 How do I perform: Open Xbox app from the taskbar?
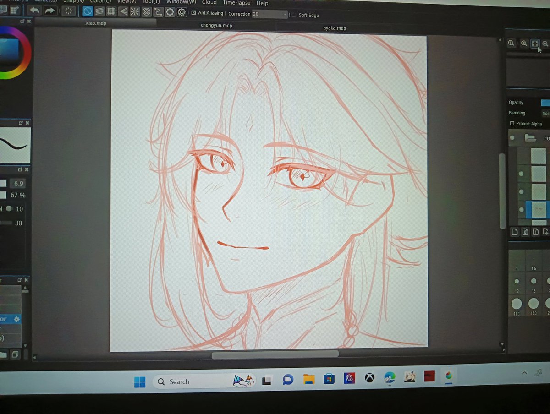coord(369,378)
